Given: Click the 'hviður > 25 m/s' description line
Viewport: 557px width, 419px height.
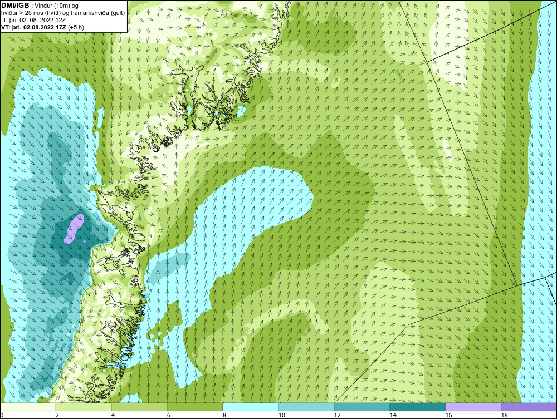Looking at the screenshot, I should 63,13.
